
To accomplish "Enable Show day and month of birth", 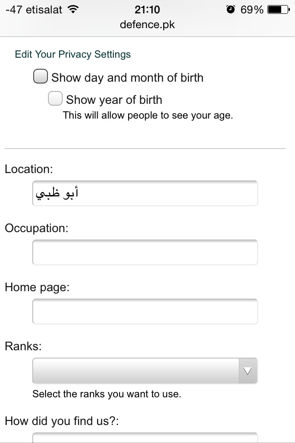I will pyautogui.click(x=41, y=76).
